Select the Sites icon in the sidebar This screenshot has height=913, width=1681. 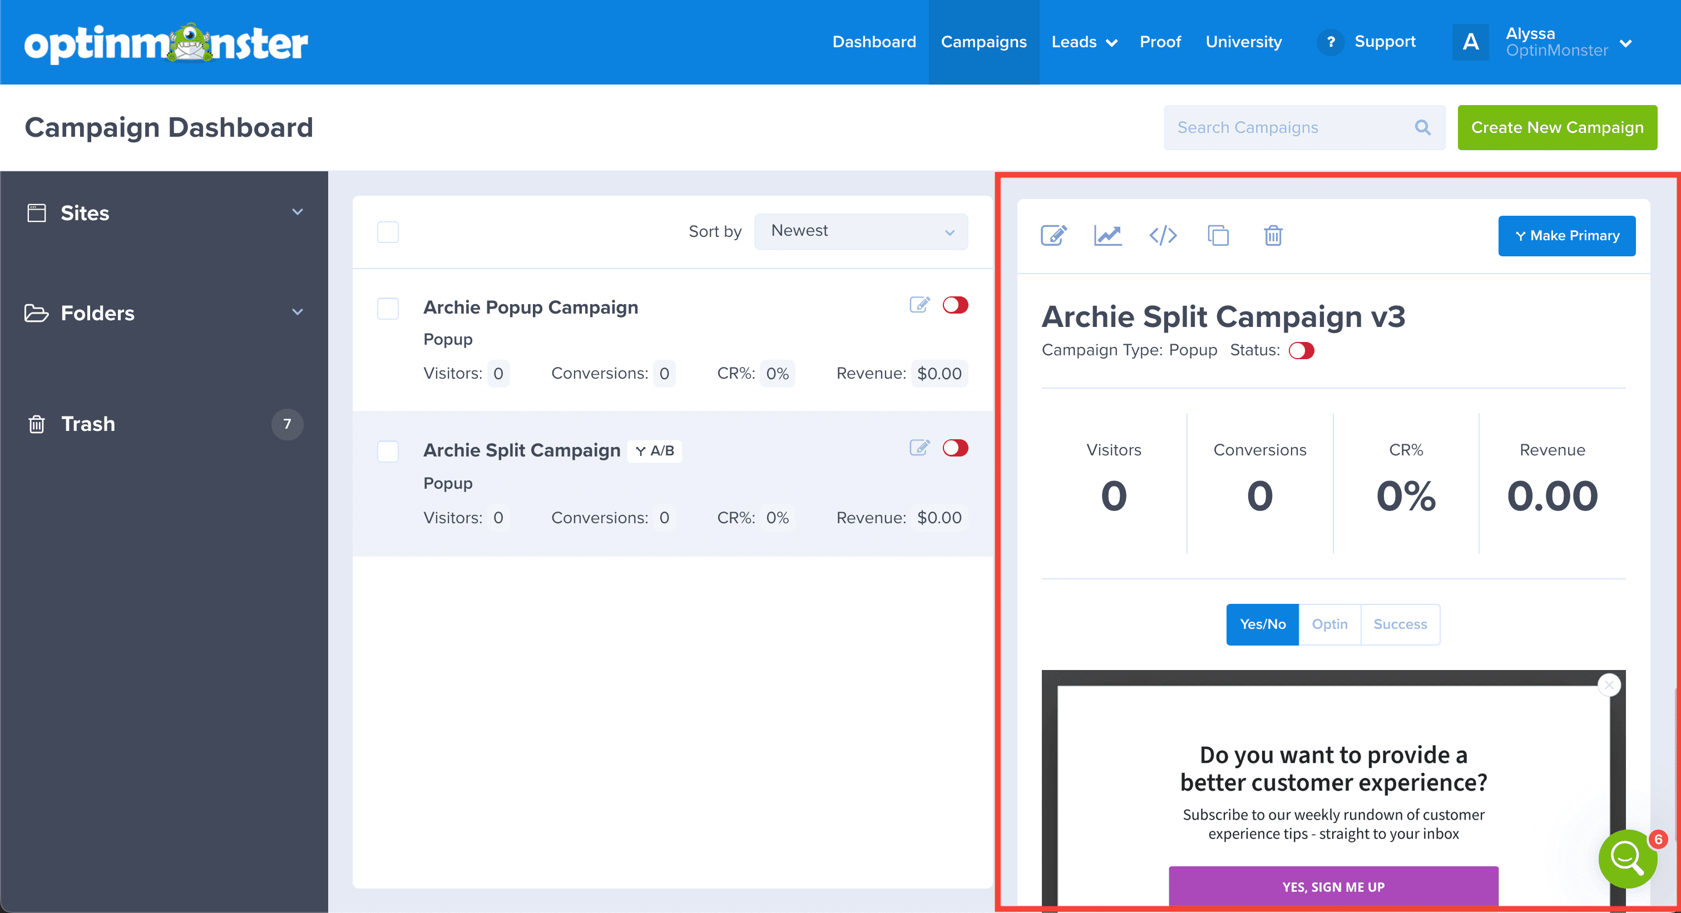36,212
